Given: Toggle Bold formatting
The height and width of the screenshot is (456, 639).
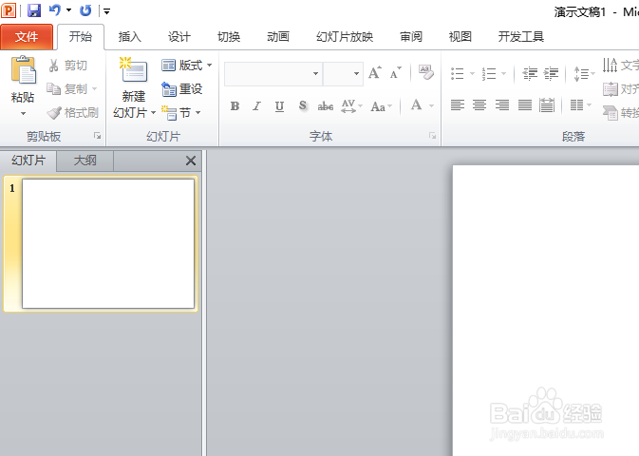Looking at the screenshot, I should [235, 106].
